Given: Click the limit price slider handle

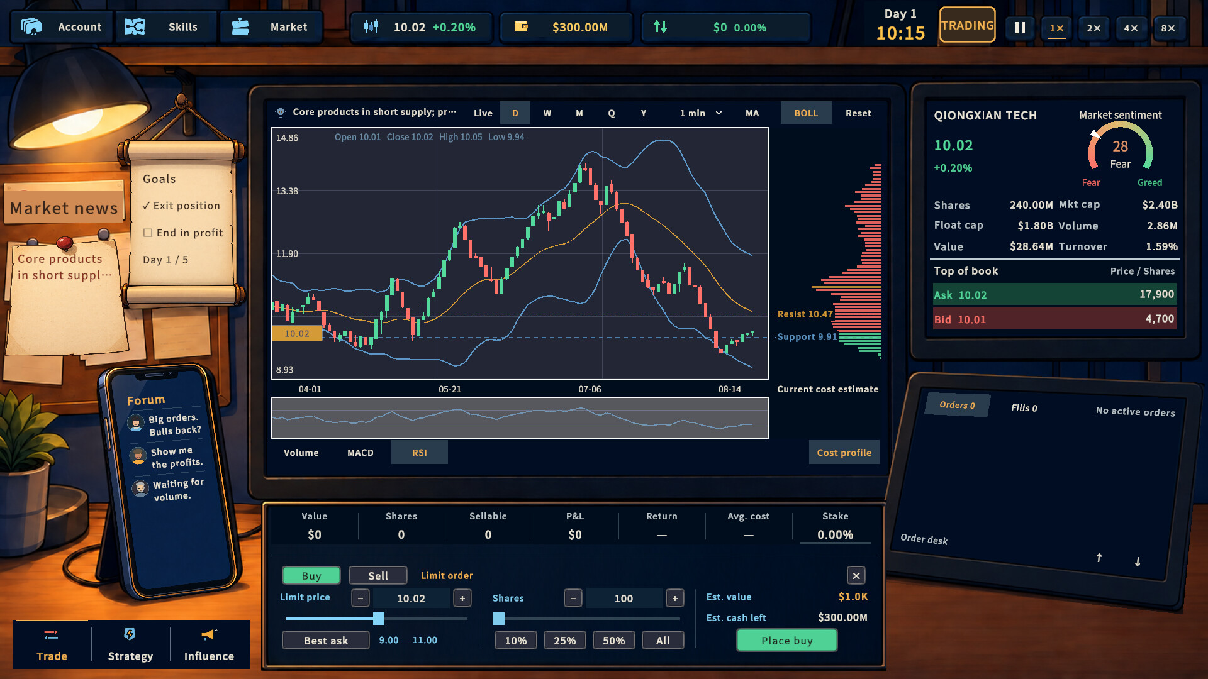Looking at the screenshot, I should pyautogui.click(x=379, y=619).
